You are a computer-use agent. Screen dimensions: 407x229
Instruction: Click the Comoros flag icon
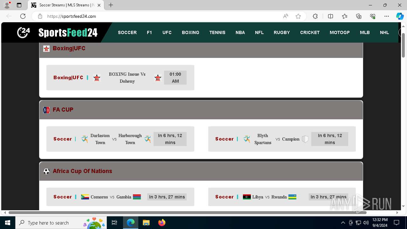(x=85, y=197)
